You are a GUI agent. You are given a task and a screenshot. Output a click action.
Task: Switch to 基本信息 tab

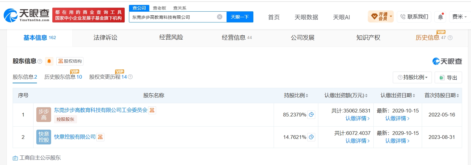point(40,38)
